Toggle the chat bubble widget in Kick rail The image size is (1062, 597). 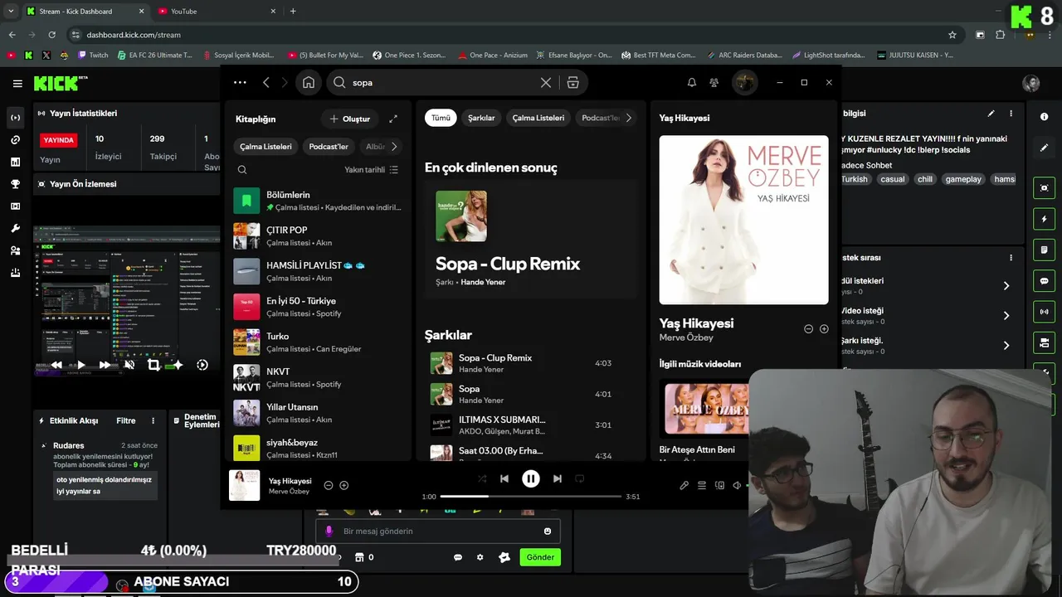(x=1044, y=280)
